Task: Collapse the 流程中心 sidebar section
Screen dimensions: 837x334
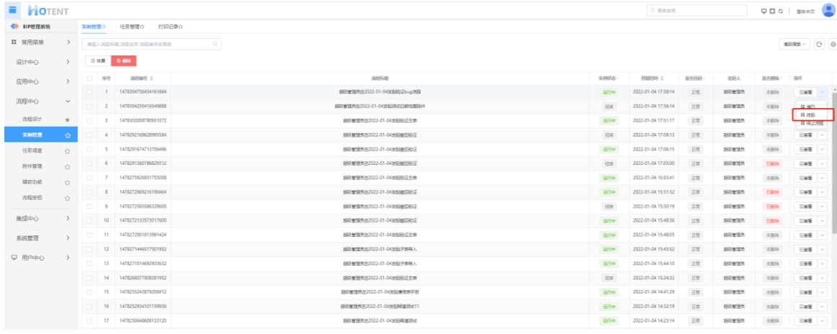Action: (x=40, y=101)
